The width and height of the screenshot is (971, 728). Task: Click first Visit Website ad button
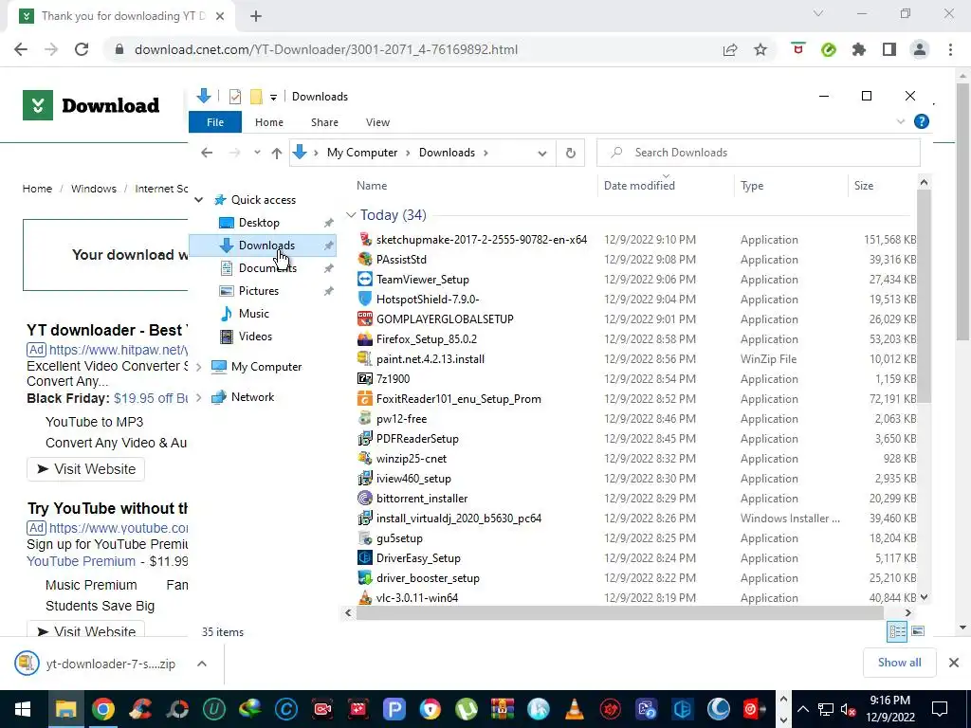(85, 469)
